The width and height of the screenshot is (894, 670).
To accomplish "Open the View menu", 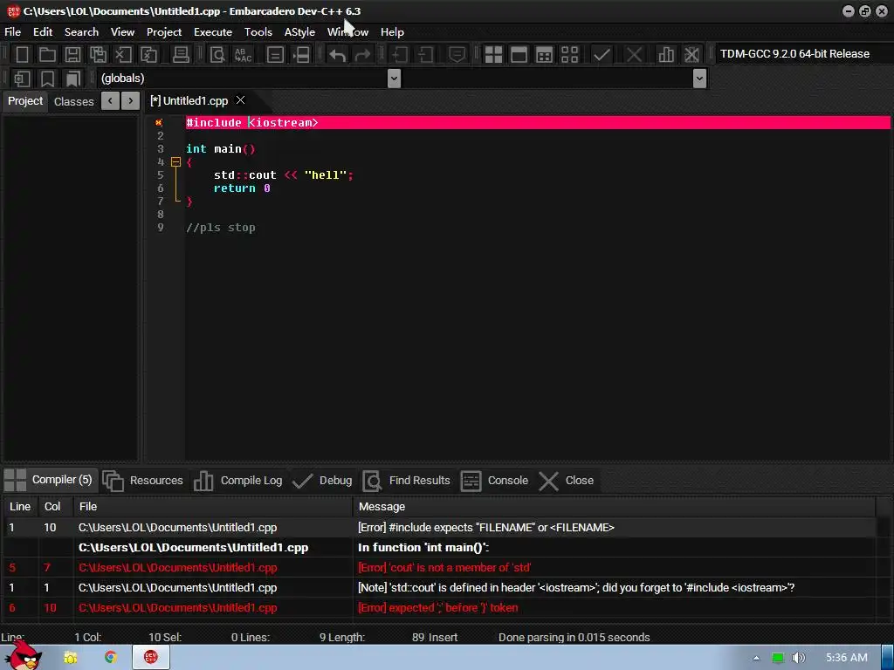I will point(122,32).
